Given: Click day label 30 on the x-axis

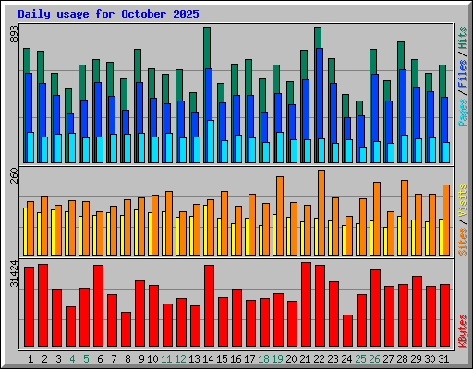Looking at the screenshot, I should coord(430,359).
